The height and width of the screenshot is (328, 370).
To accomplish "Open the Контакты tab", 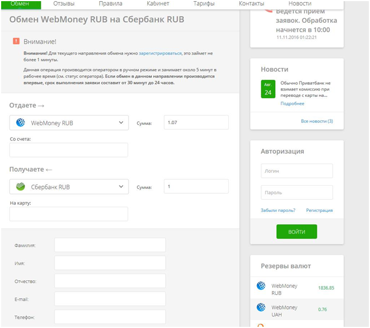I will (x=251, y=4).
